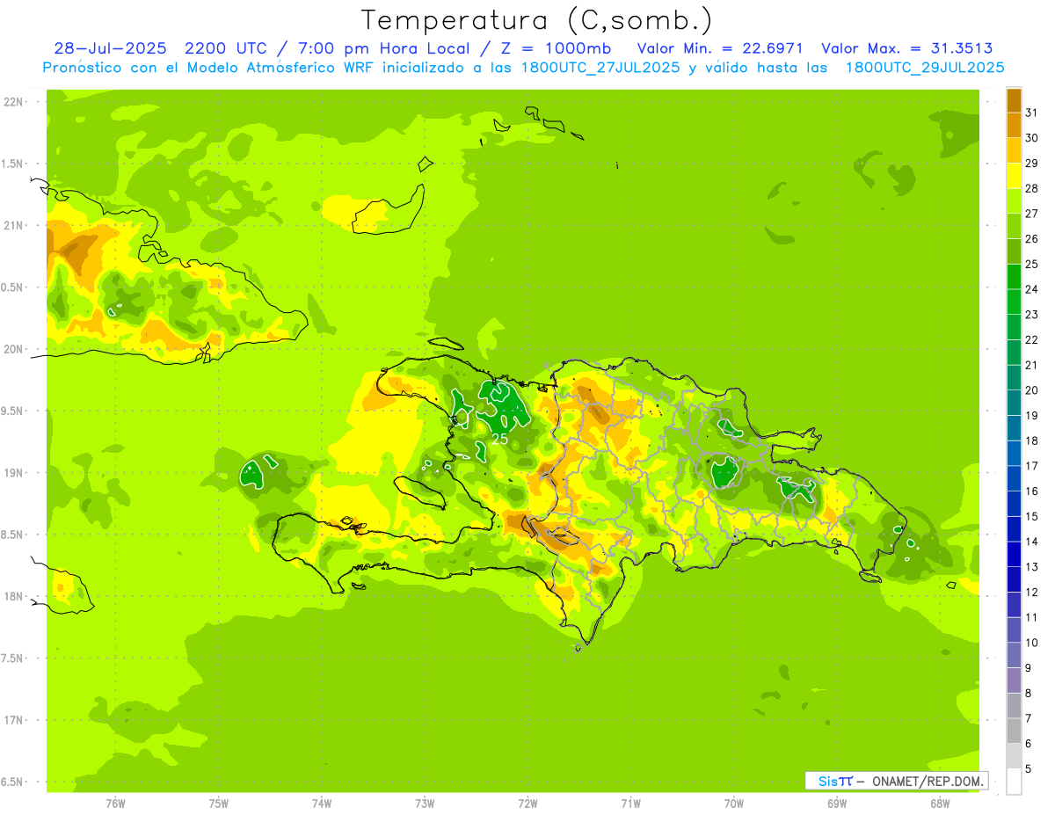1055x815 pixels.
Task: Pick the green swatch between 23 and 24
Action: pos(1014,302)
